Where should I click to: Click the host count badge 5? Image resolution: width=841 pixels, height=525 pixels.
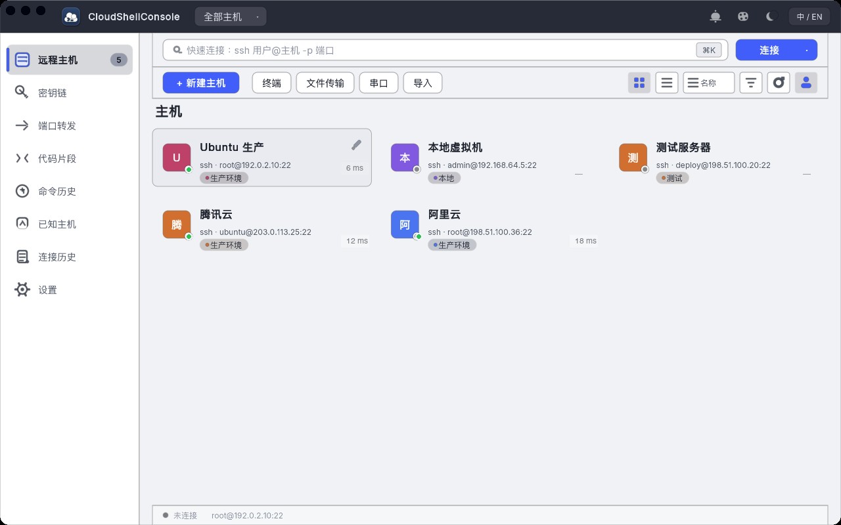pyautogui.click(x=118, y=60)
